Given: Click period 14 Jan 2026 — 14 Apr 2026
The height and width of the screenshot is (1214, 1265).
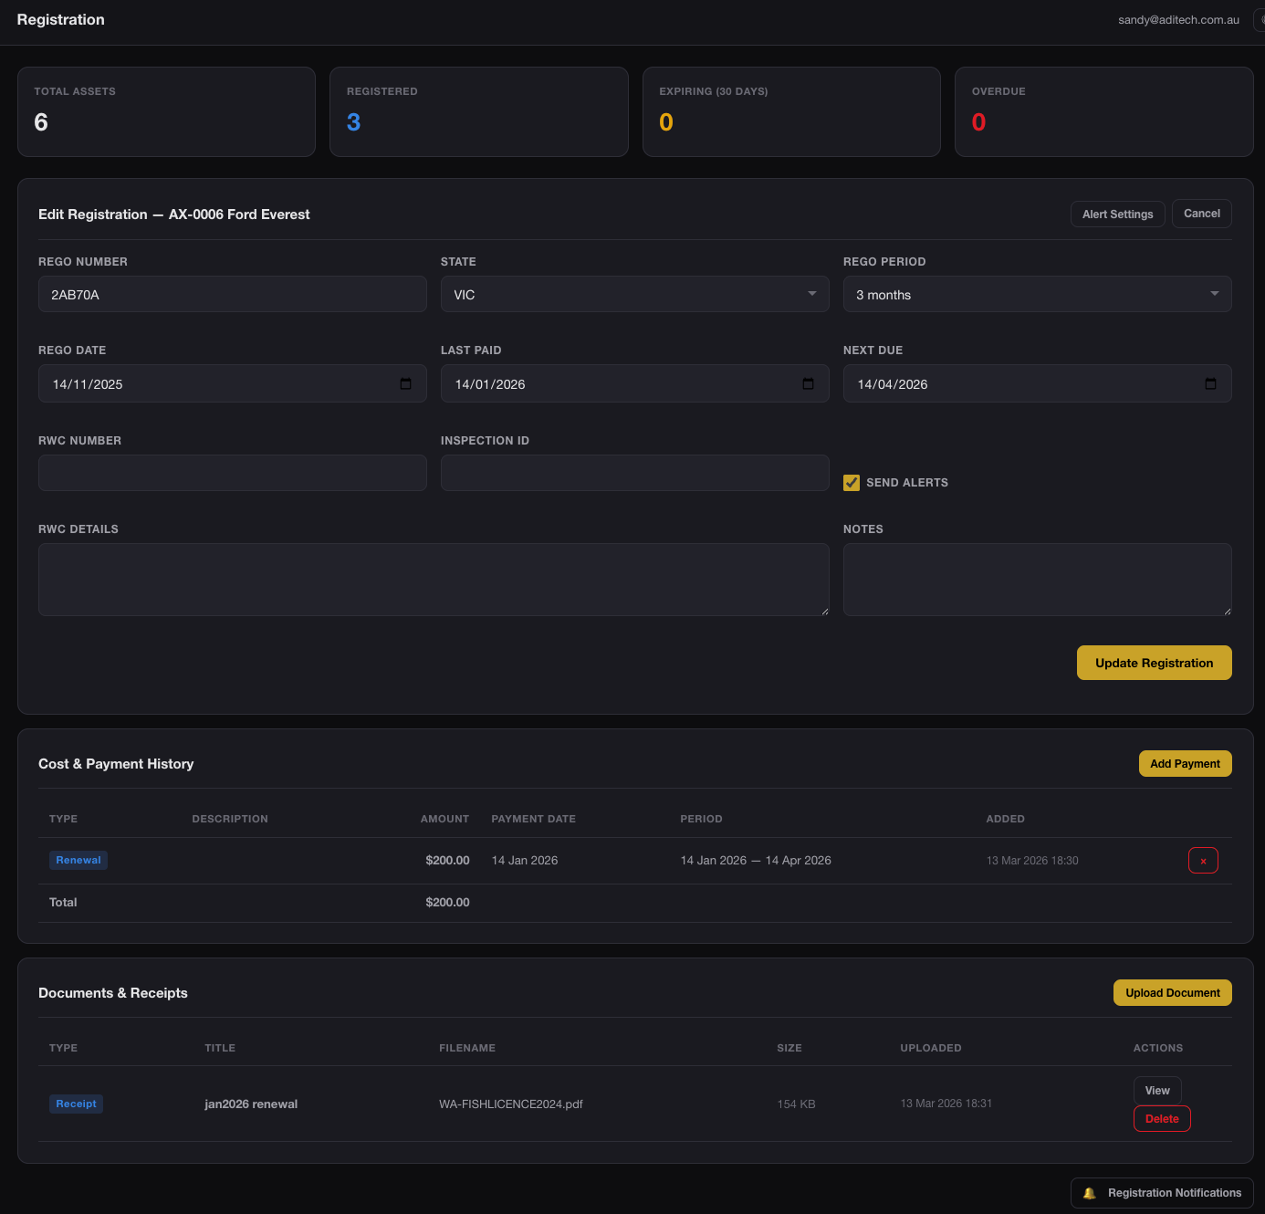Looking at the screenshot, I should click(756, 861).
